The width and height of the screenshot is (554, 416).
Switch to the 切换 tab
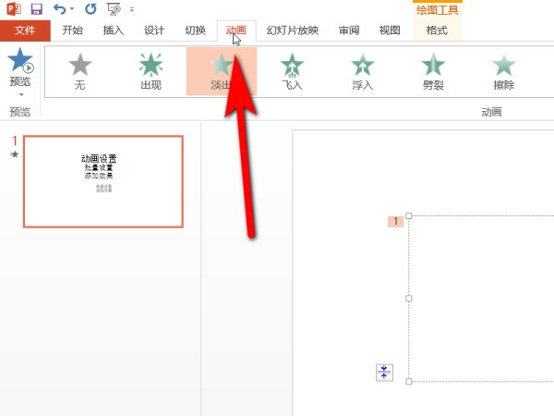[196, 31]
